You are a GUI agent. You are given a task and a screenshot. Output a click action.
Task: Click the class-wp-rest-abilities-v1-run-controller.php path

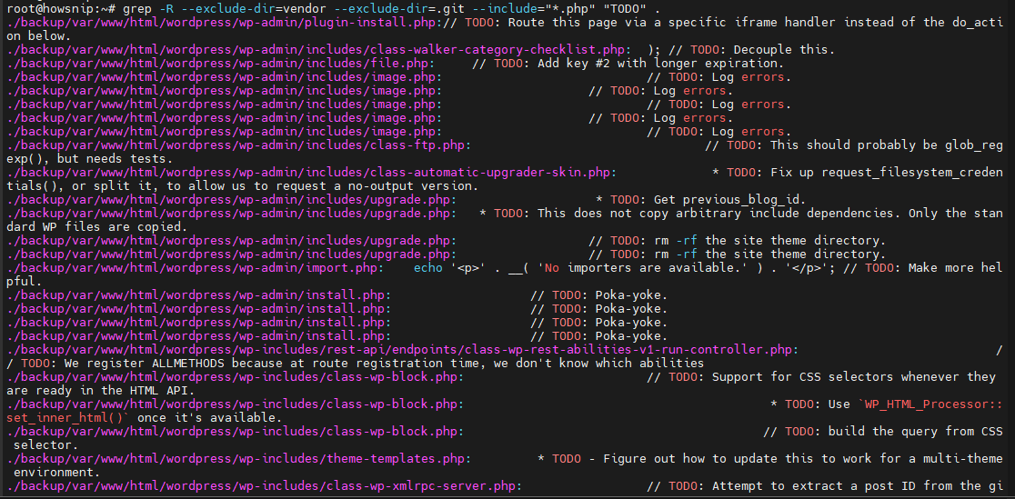coord(398,349)
